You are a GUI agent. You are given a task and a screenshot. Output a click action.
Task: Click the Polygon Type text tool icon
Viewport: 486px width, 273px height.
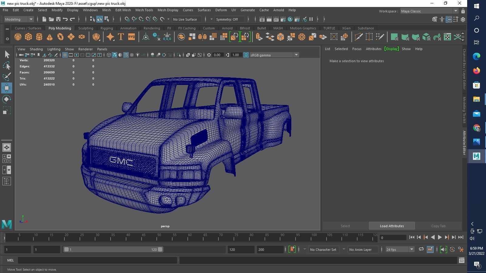point(121,37)
